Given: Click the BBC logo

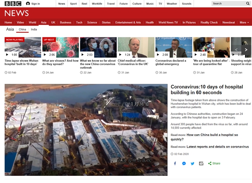Looking at the screenshot, I should tap(13, 3).
